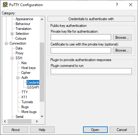The image size is (138, 135).
Task: Collapse the Auth tree node
Action: tap(18, 78)
